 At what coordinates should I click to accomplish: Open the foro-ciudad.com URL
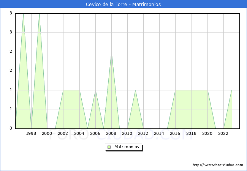(x=218, y=165)
